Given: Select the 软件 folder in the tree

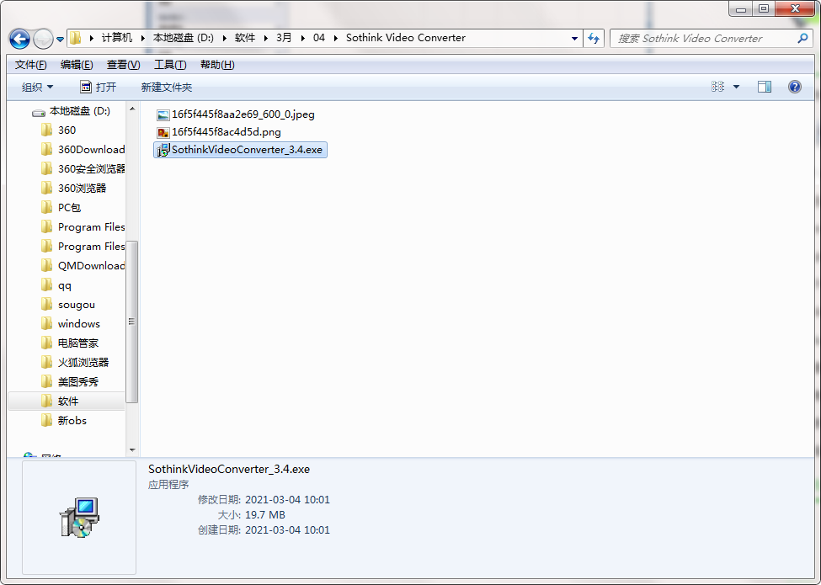Looking at the screenshot, I should (x=68, y=402).
